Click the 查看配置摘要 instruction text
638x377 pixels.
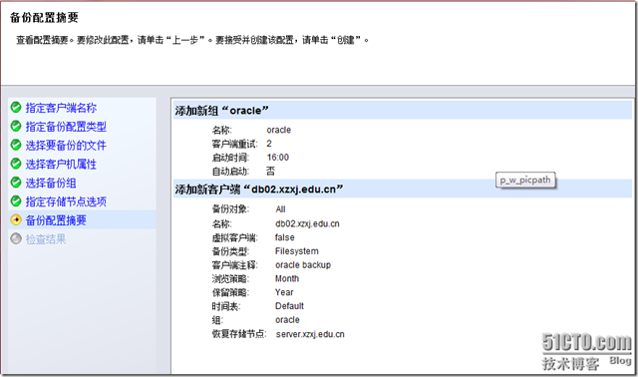point(192,40)
